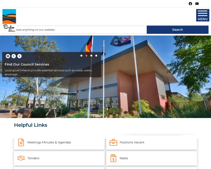Image resolution: width=211 pixels, height=169 pixels.
Task: Click the Positions Vacant briefcase icon
Action: point(113,142)
